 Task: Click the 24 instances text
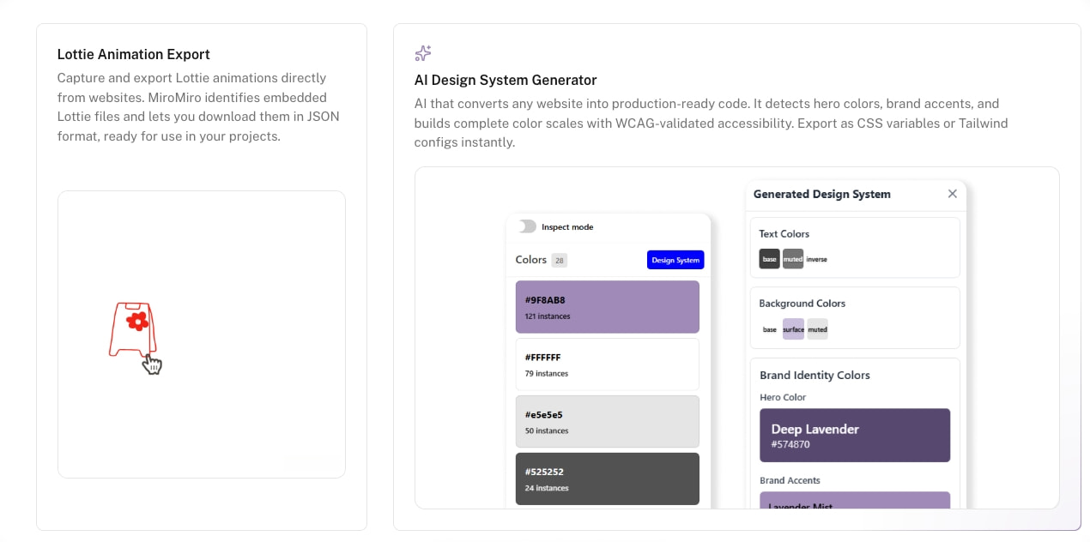click(x=547, y=488)
